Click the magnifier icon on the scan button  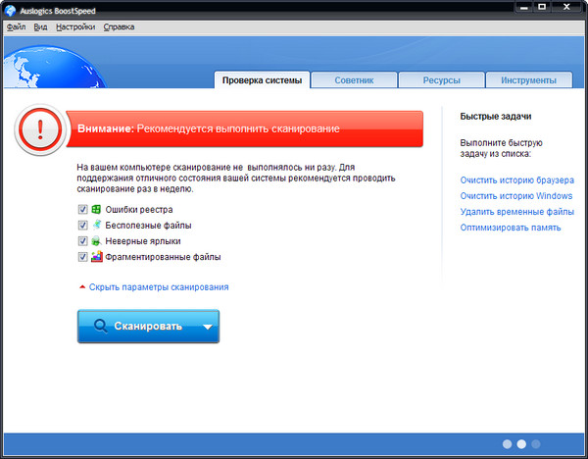[x=101, y=326]
